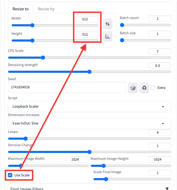Image resolution: width=177 pixels, height=190 pixels.
Task: Toggle the Extra seed checkbox
Action: coord(153,88)
